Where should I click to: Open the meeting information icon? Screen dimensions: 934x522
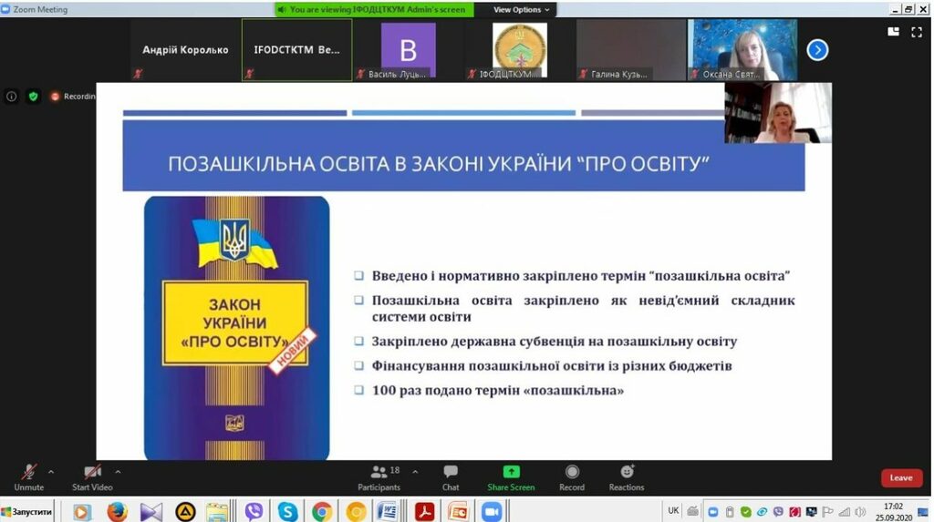pos(12,97)
